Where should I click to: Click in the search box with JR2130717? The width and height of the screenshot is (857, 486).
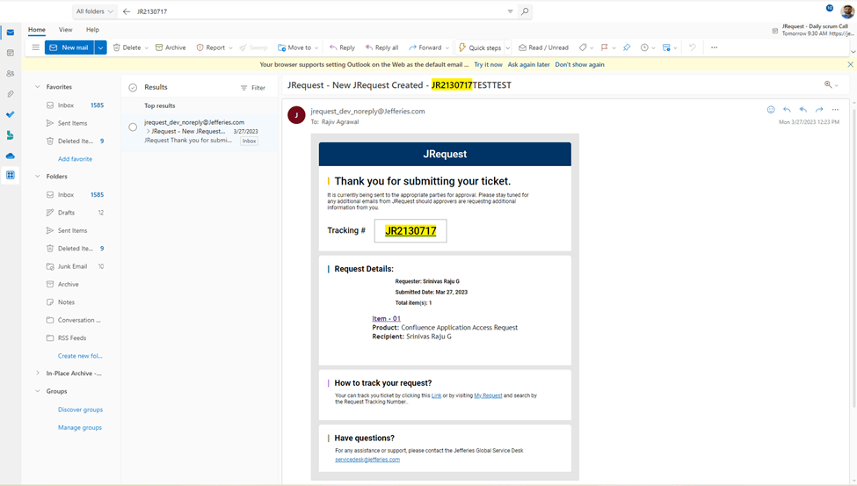click(x=320, y=11)
